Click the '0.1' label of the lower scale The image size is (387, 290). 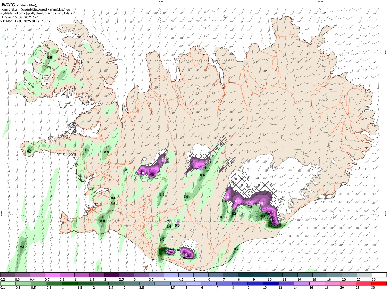coord(3,288)
